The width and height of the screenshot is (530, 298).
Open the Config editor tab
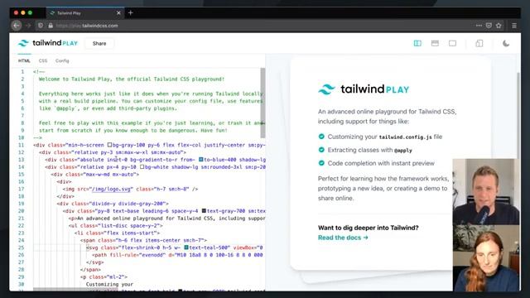pos(62,60)
